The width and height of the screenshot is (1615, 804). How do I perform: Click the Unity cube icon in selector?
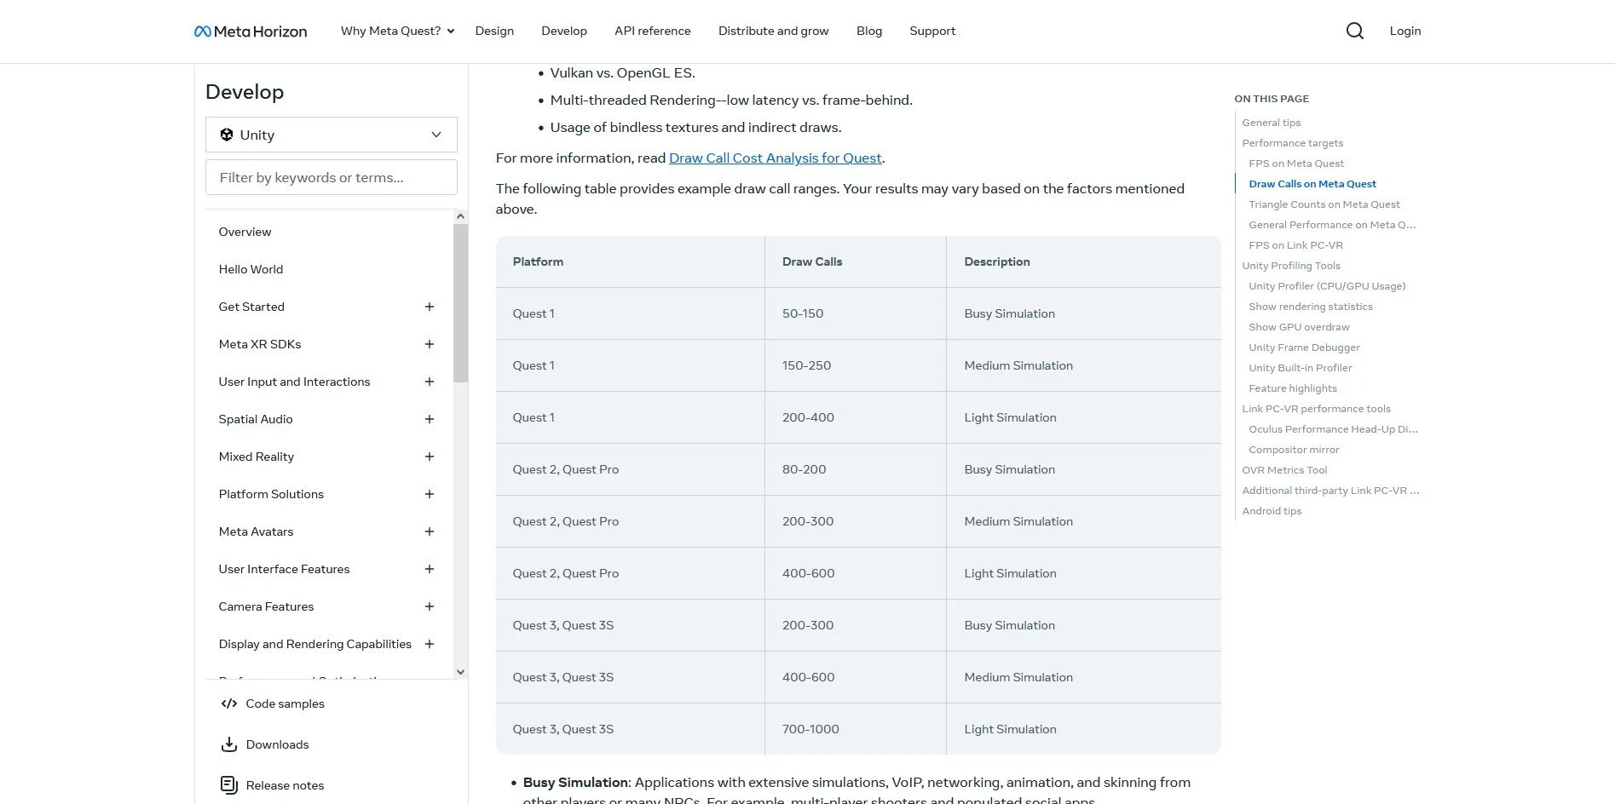coord(227,135)
